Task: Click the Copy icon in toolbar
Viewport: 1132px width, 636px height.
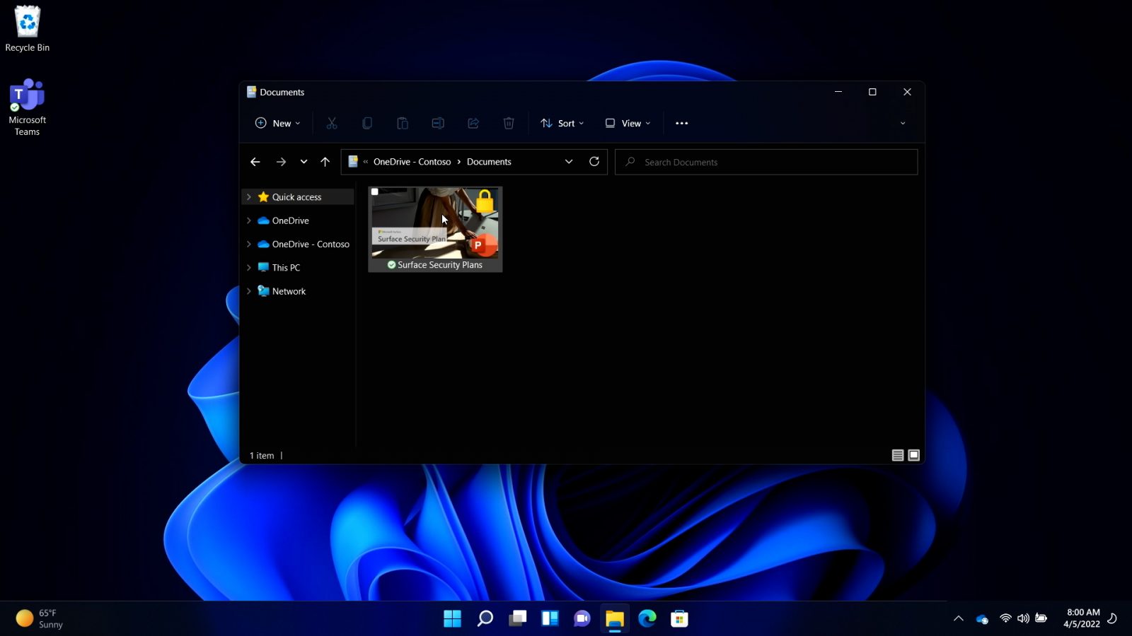Action: tap(366, 123)
